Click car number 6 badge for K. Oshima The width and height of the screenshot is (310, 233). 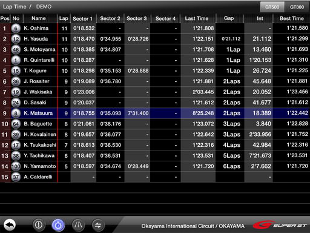pyautogui.click(x=16, y=29)
